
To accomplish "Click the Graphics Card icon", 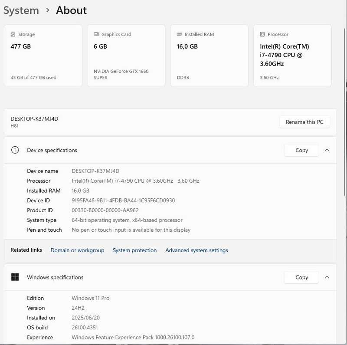I will [x=96, y=34].
